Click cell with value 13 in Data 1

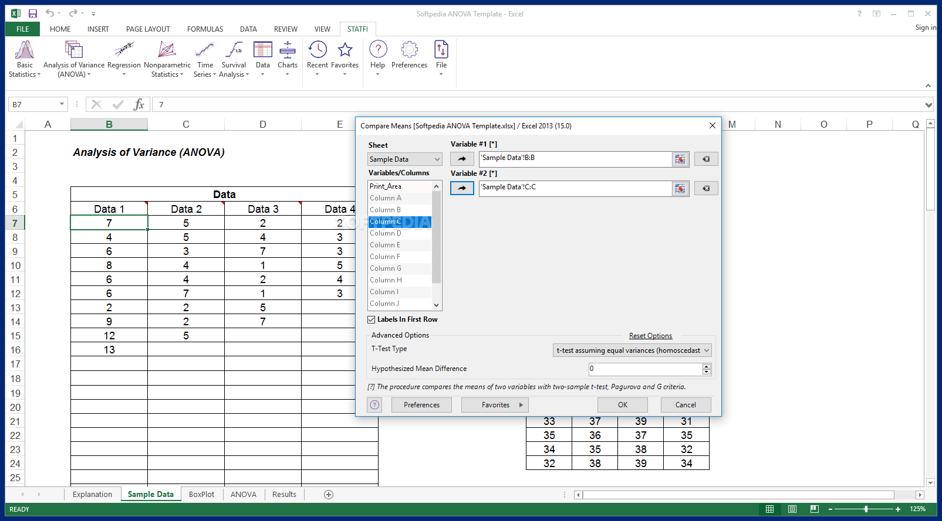point(109,350)
